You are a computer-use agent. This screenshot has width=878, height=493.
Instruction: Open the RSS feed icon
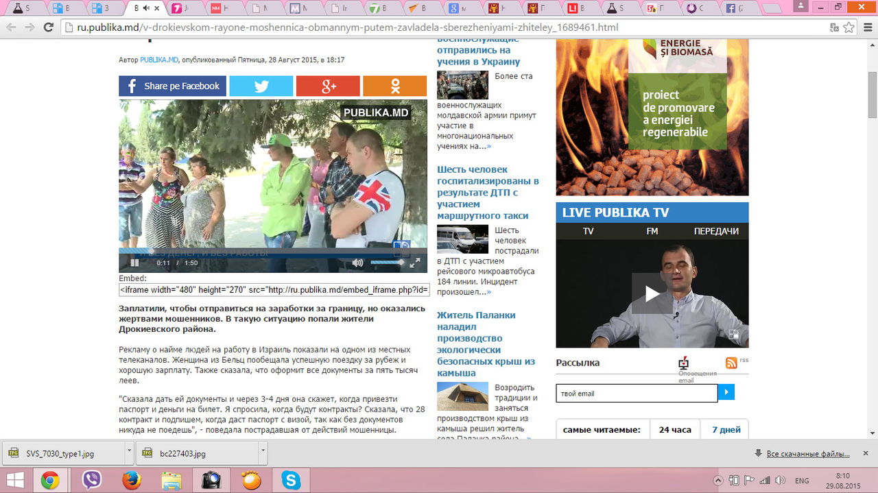(731, 363)
